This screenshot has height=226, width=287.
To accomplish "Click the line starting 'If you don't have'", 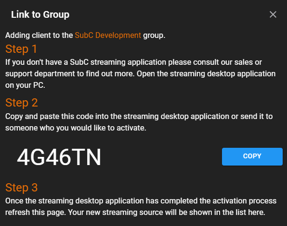I will 133,62.
